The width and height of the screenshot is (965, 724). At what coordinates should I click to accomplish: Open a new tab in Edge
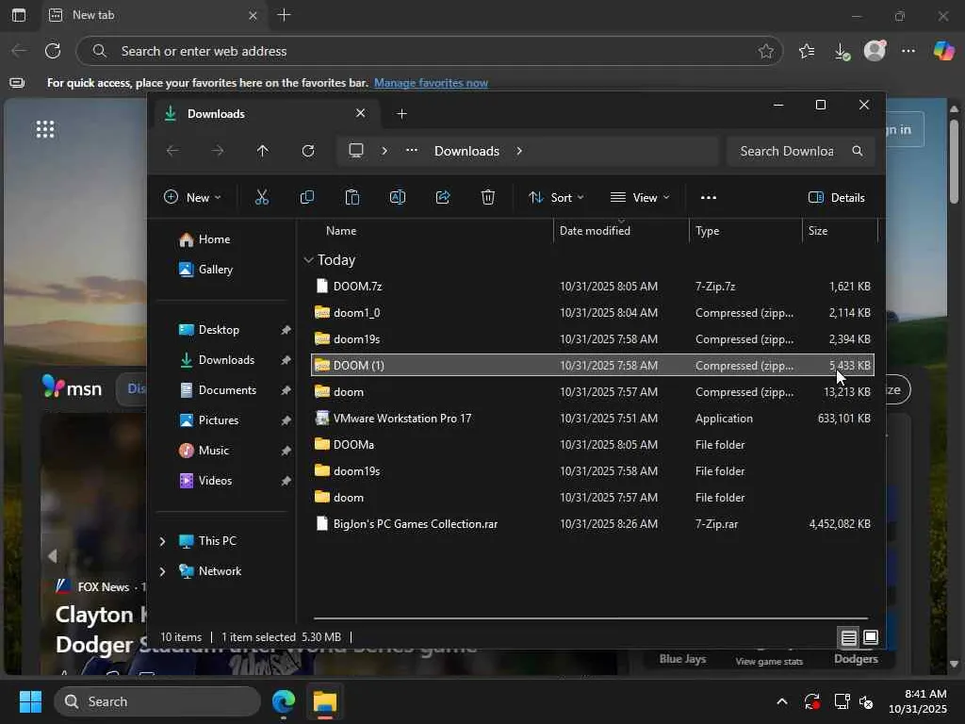(284, 15)
